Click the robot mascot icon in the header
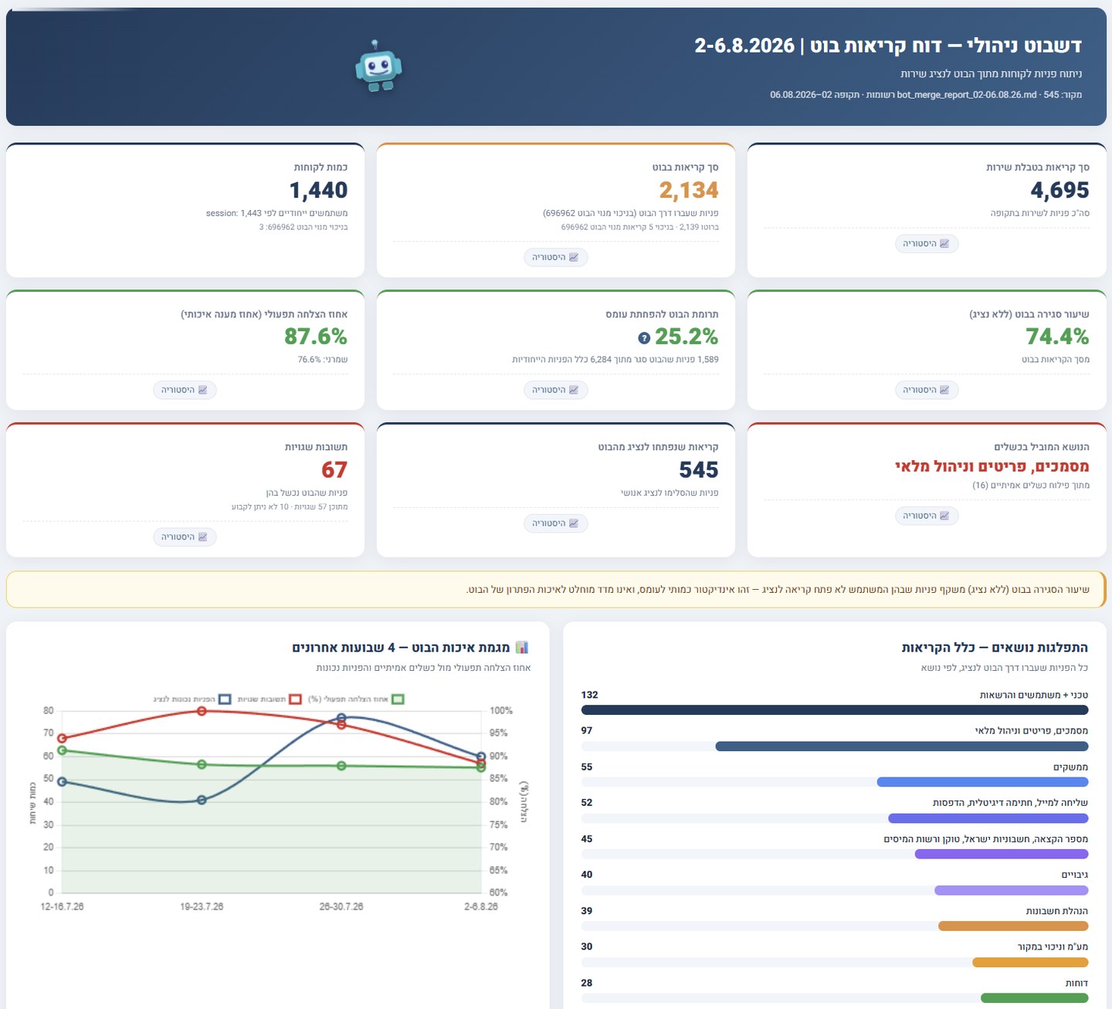1112x1009 pixels. click(378, 66)
